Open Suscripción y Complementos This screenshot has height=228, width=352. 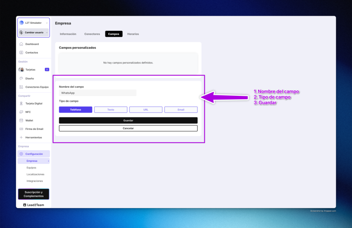point(34,194)
